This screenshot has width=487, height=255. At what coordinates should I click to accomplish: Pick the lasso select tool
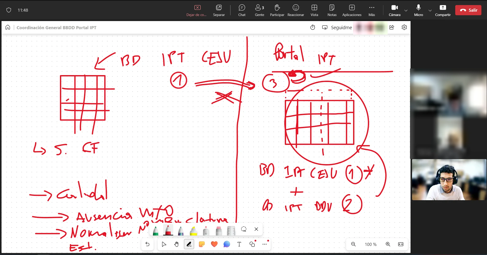click(244, 229)
